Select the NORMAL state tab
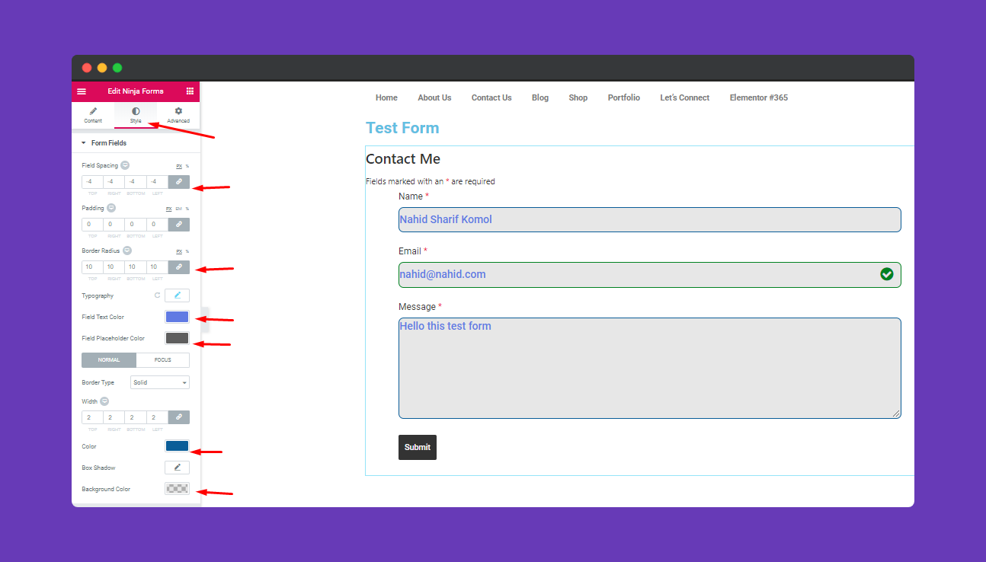 (109, 360)
